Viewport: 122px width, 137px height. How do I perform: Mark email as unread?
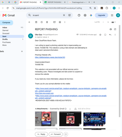(x=54, y=22)
